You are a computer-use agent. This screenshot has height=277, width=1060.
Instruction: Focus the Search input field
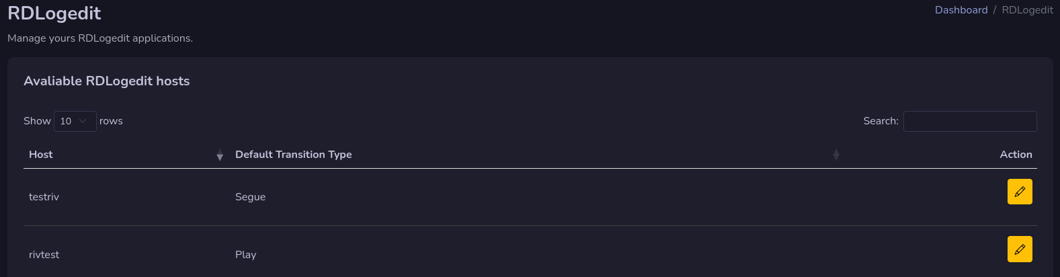click(x=970, y=121)
